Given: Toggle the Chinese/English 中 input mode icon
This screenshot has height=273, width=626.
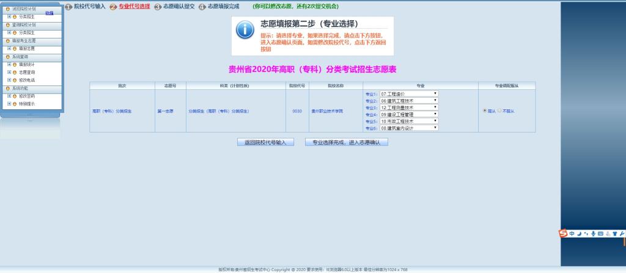Looking at the screenshot, I should coord(572,233).
